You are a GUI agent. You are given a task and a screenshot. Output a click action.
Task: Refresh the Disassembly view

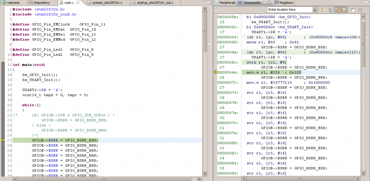[x=324, y=10]
